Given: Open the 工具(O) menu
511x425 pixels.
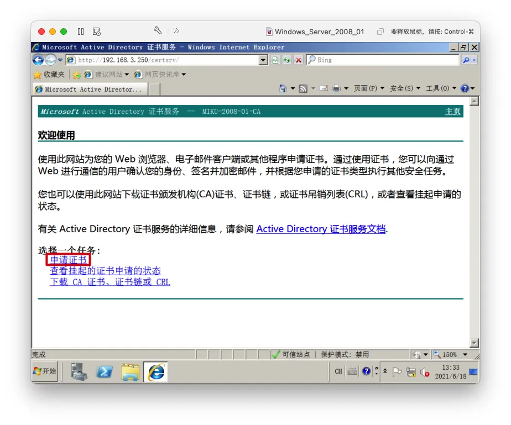Looking at the screenshot, I should point(441,88).
